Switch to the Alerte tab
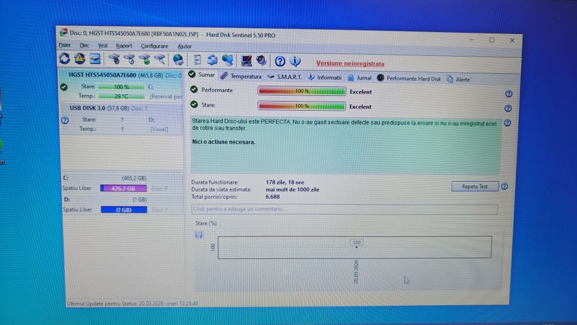The image size is (577, 325). point(458,79)
